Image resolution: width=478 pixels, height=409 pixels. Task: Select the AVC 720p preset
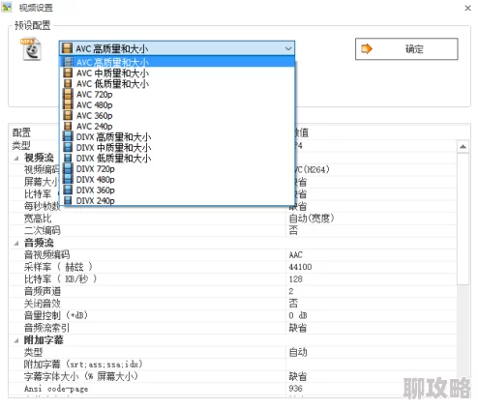pos(178,94)
